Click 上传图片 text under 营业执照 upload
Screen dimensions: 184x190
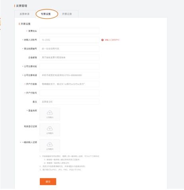[50, 117]
